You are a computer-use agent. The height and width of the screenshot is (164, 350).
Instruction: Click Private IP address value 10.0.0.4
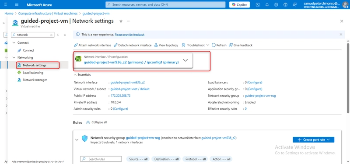pyautogui.click(x=116, y=102)
